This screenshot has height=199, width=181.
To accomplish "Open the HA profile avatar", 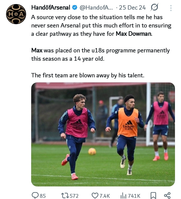I will pos(16,14).
